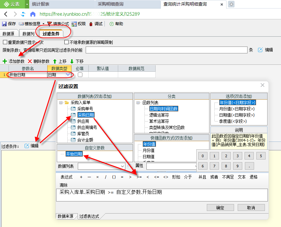Select 月份值(<日期字段>) option
Viewport: 281px width, 227px height.
point(237,109)
